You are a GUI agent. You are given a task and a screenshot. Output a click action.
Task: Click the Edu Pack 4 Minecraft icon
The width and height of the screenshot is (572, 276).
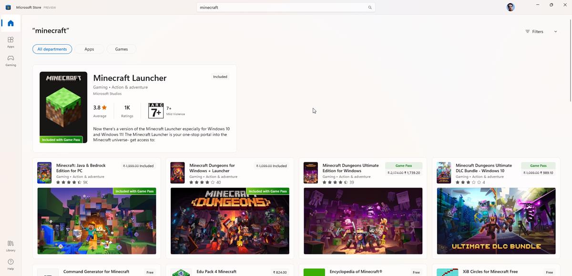pyautogui.click(x=181, y=272)
